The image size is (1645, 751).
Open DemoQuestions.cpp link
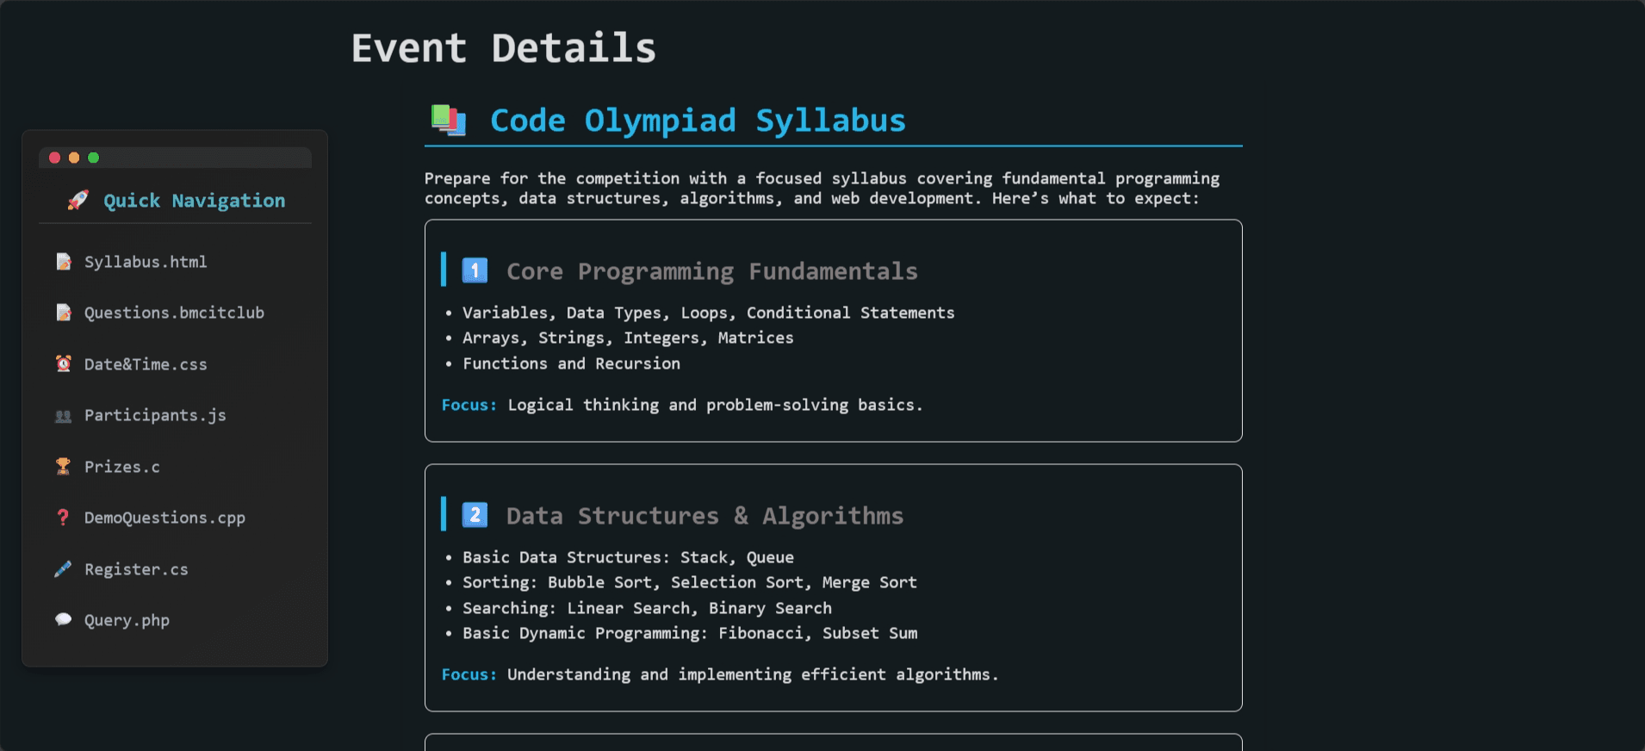click(164, 518)
